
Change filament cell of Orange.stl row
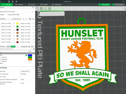coord(30,59)
